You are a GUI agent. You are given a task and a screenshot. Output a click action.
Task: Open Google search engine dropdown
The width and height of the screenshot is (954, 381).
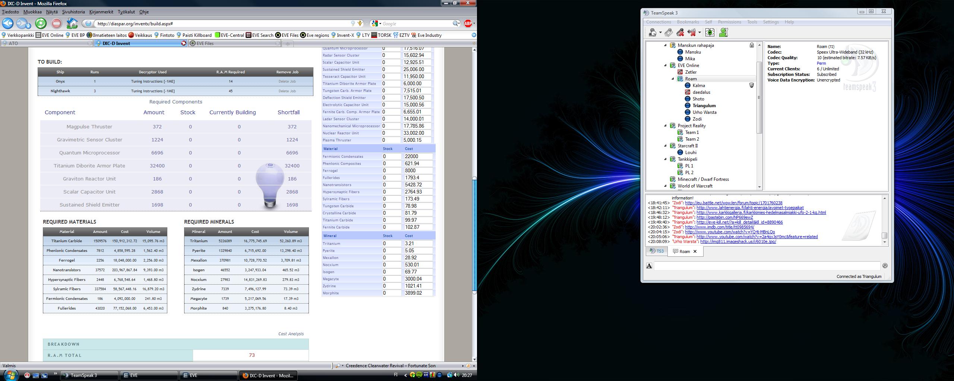377,23
